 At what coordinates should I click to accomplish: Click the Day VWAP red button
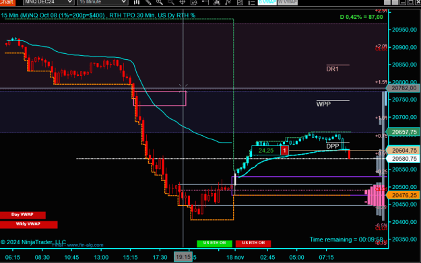coord(22,215)
